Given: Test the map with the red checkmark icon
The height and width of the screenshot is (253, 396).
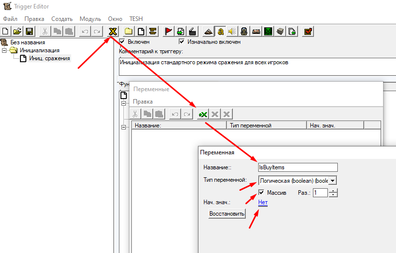Looking at the screenshot, I should tap(308, 31).
